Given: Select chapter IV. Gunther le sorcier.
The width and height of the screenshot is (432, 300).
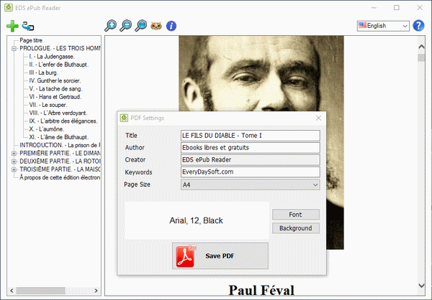Looking at the screenshot, I should (55, 80).
